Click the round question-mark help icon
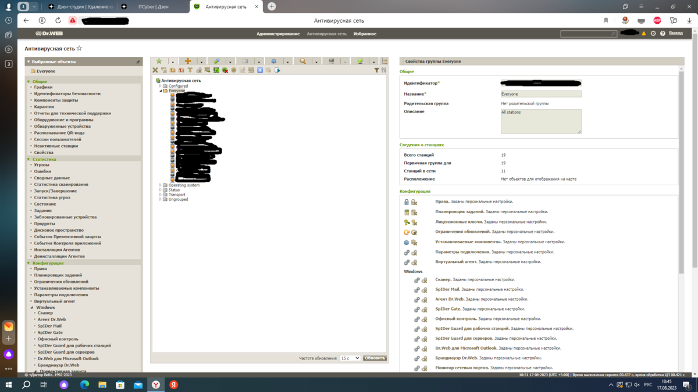 663,34
